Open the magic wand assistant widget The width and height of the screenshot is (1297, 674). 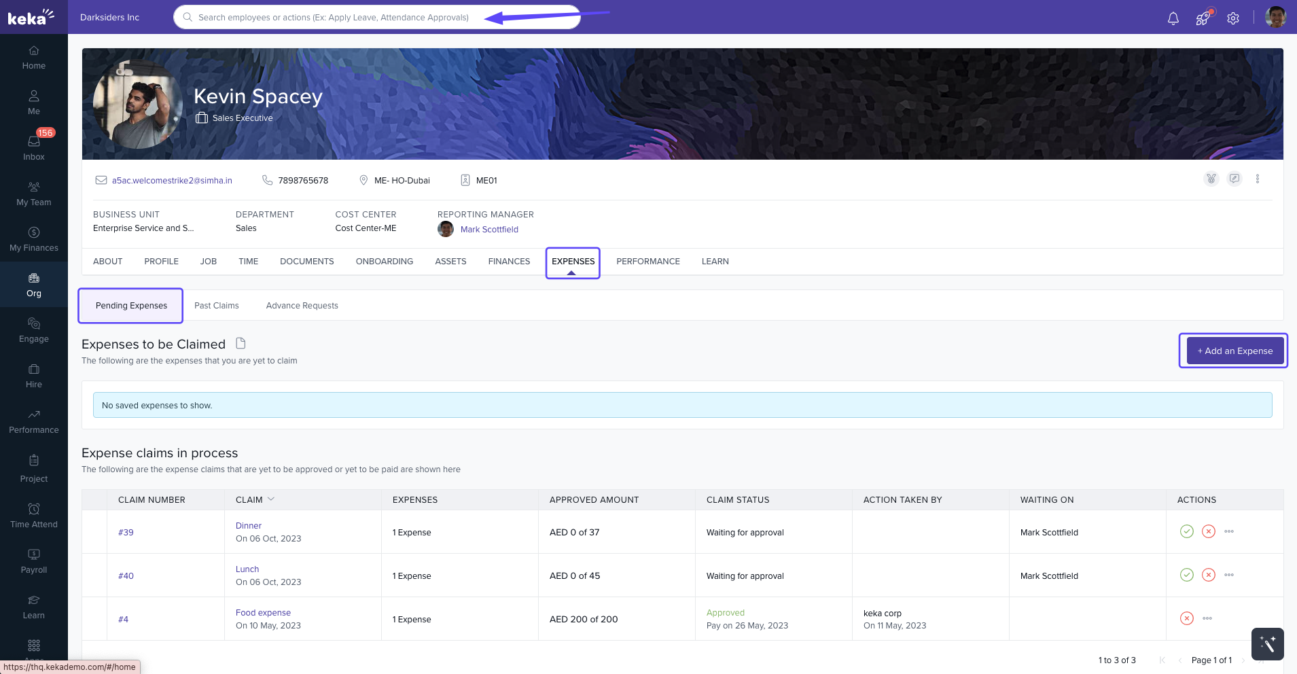[x=1267, y=643]
